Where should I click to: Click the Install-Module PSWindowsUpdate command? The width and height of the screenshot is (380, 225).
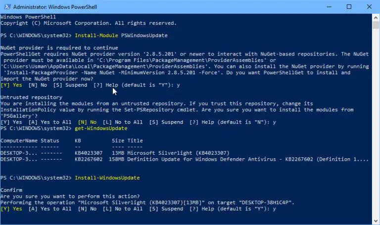pos(121,36)
